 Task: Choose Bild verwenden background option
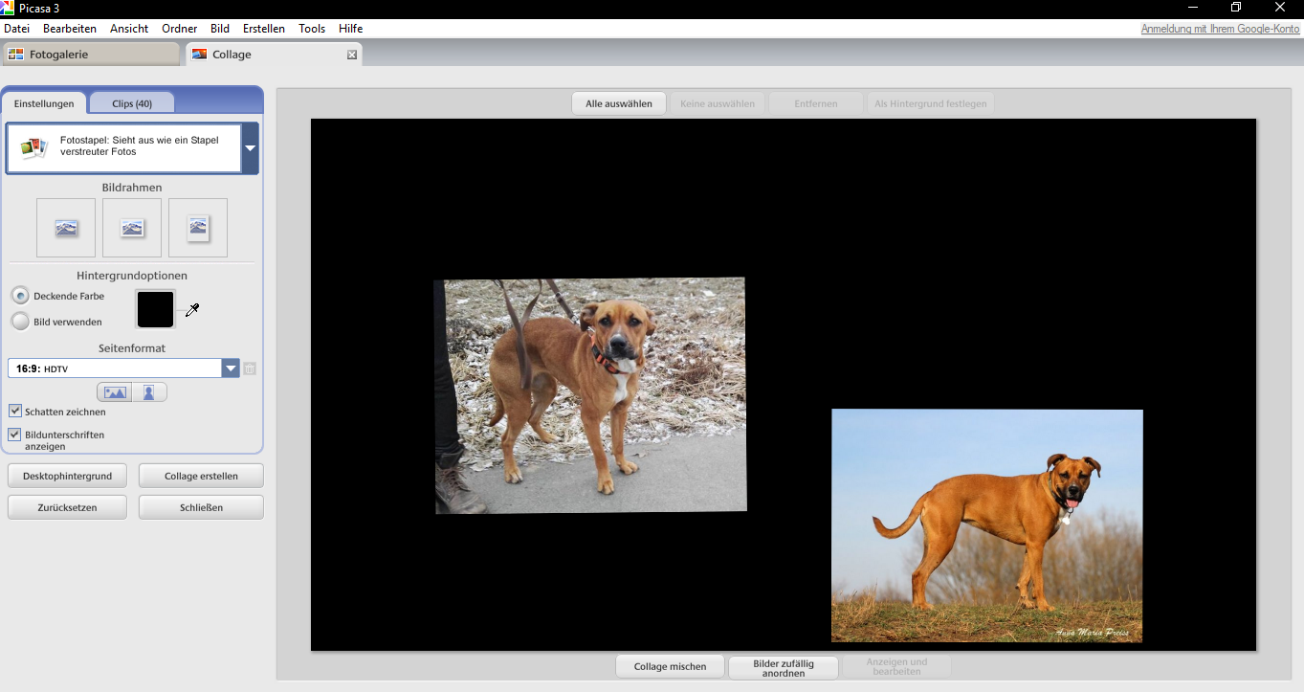tap(20, 322)
